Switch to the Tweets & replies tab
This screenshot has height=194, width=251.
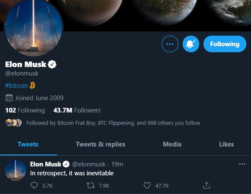click(101, 144)
